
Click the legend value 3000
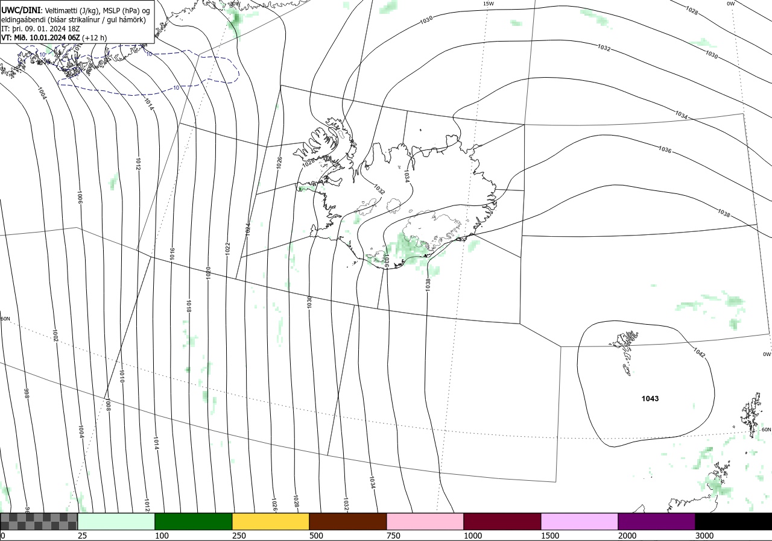coord(704,536)
